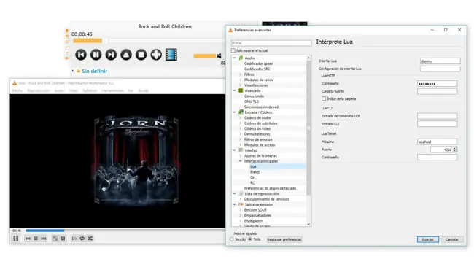Skip to previous track in skinned player
Image resolution: width=474 pixels, height=267 pixels.
click(81, 55)
